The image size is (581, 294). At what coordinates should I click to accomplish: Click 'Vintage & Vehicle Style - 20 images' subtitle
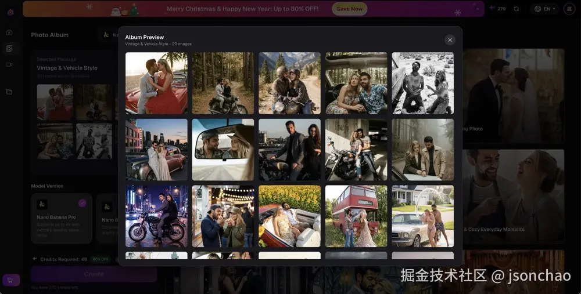coord(158,43)
